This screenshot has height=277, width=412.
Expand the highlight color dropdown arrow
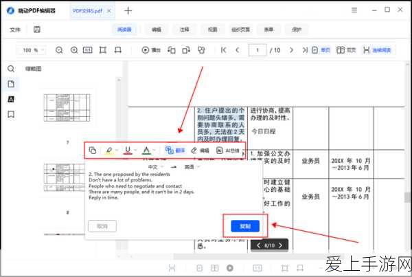pyautogui.click(x=117, y=151)
